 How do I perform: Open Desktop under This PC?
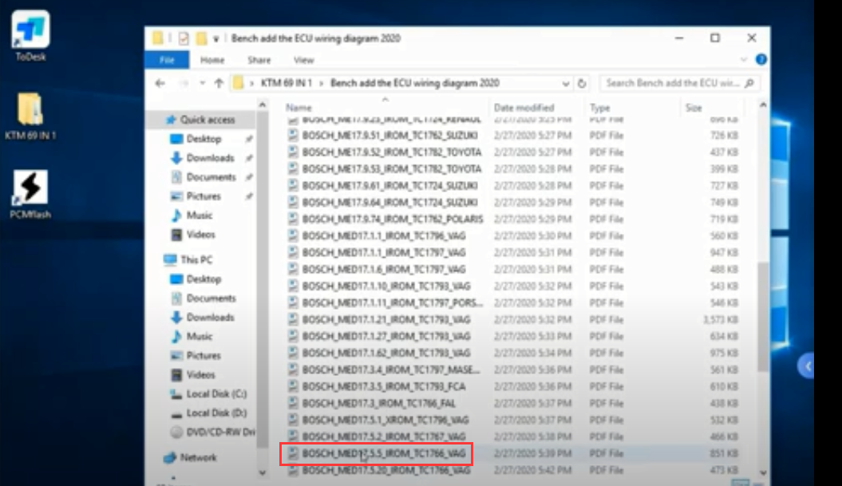click(x=203, y=279)
